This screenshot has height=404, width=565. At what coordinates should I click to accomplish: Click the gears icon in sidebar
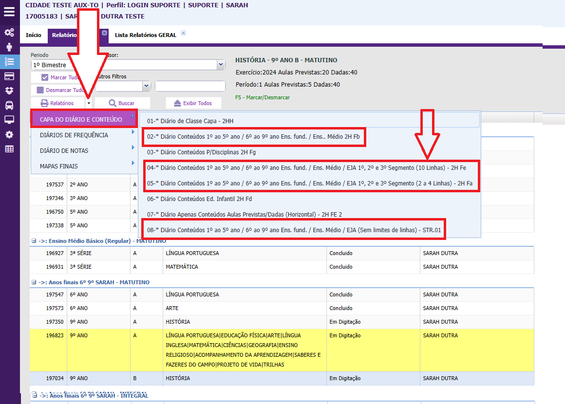pyautogui.click(x=9, y=33)
